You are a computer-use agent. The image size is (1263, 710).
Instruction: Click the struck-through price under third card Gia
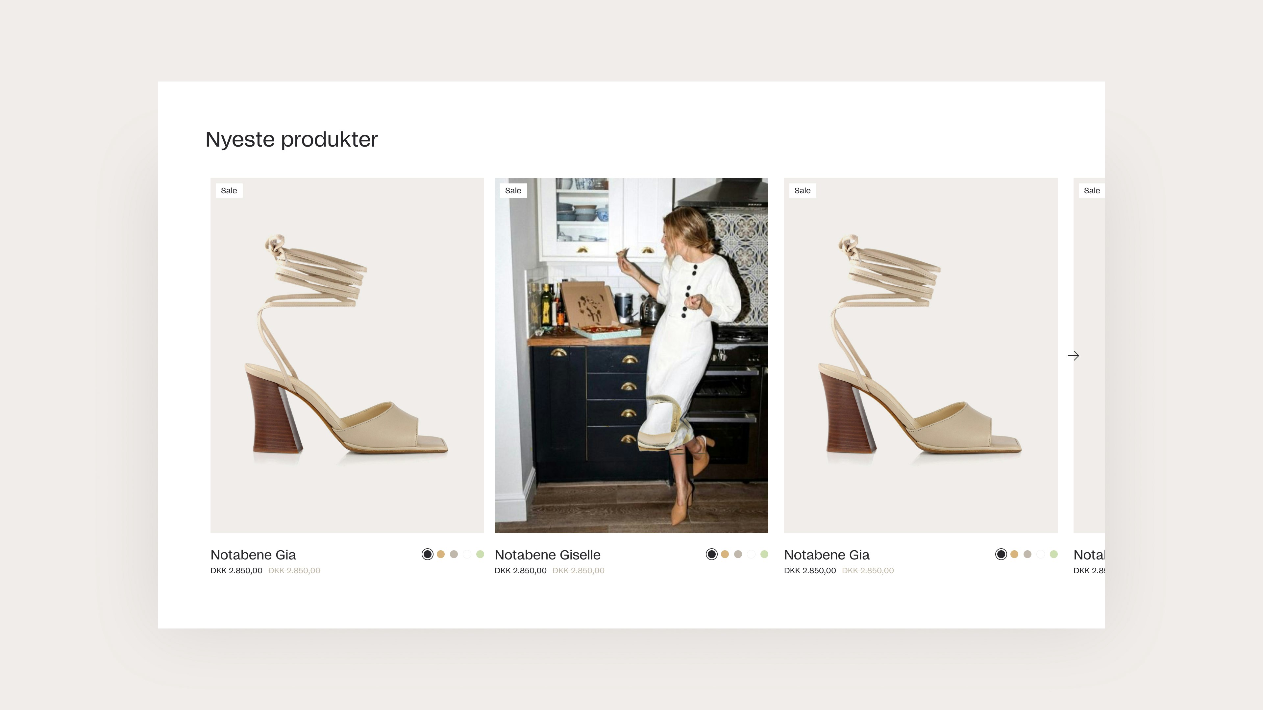[x=868, y=571]
